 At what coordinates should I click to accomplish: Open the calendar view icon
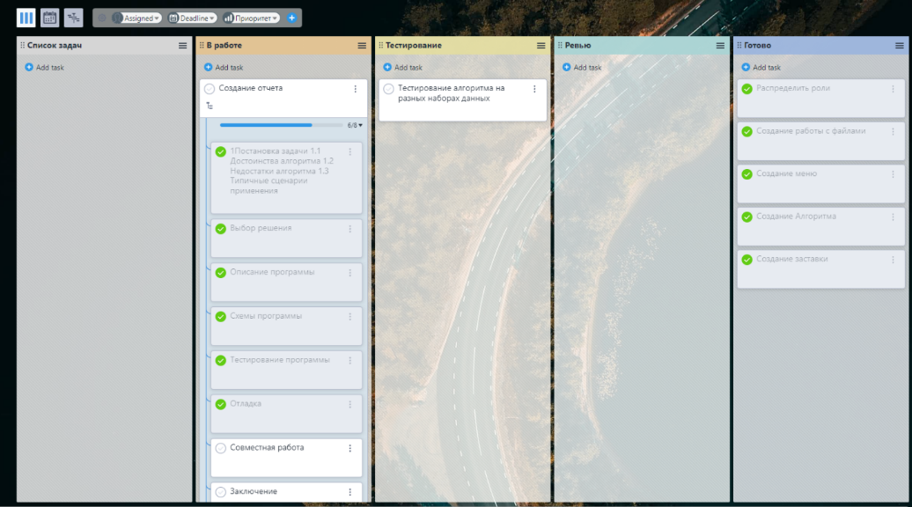[x=50, y=18]
